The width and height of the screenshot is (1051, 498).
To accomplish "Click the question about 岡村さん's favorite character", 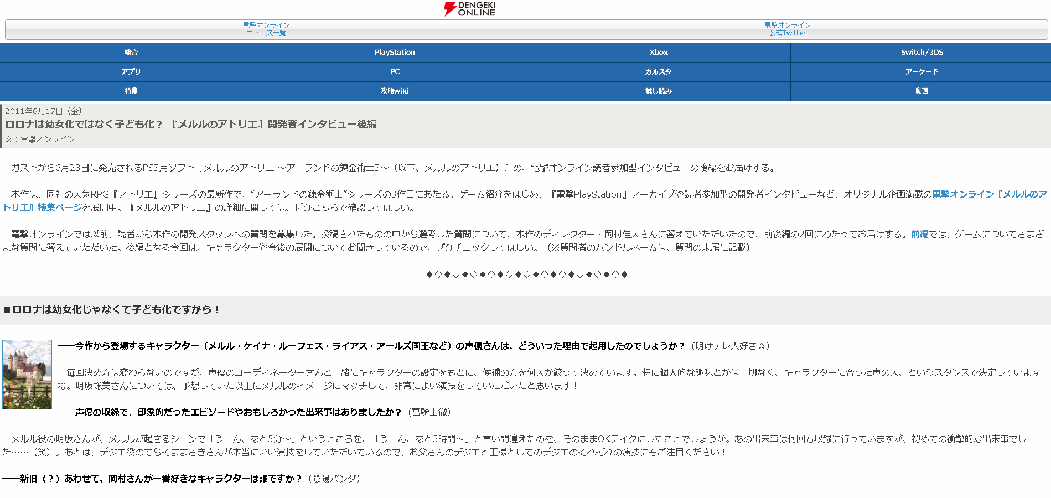I will pos(152,479).
